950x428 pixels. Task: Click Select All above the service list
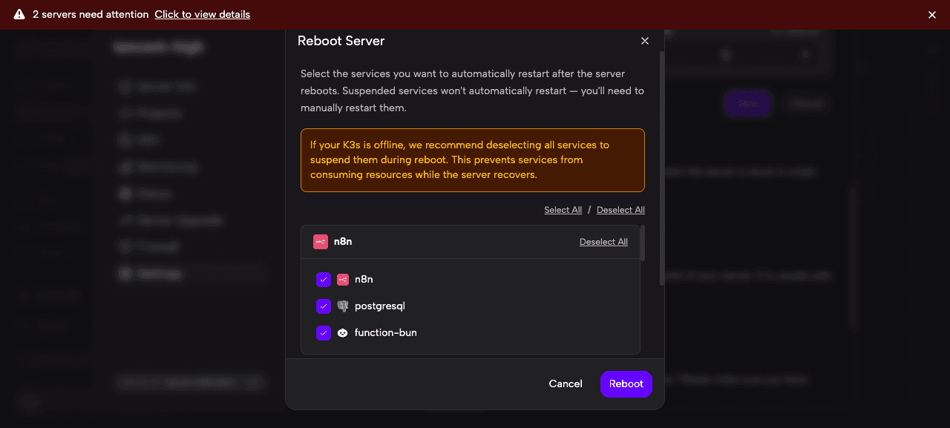pos(563,209)
